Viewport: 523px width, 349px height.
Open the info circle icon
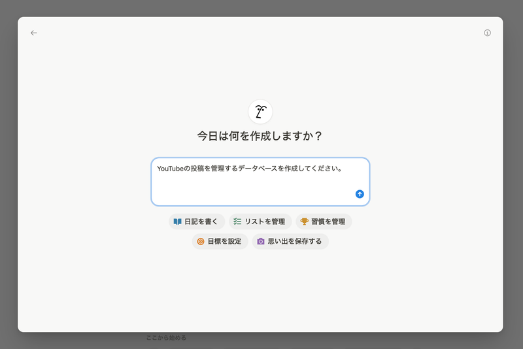tap(487, 33)
